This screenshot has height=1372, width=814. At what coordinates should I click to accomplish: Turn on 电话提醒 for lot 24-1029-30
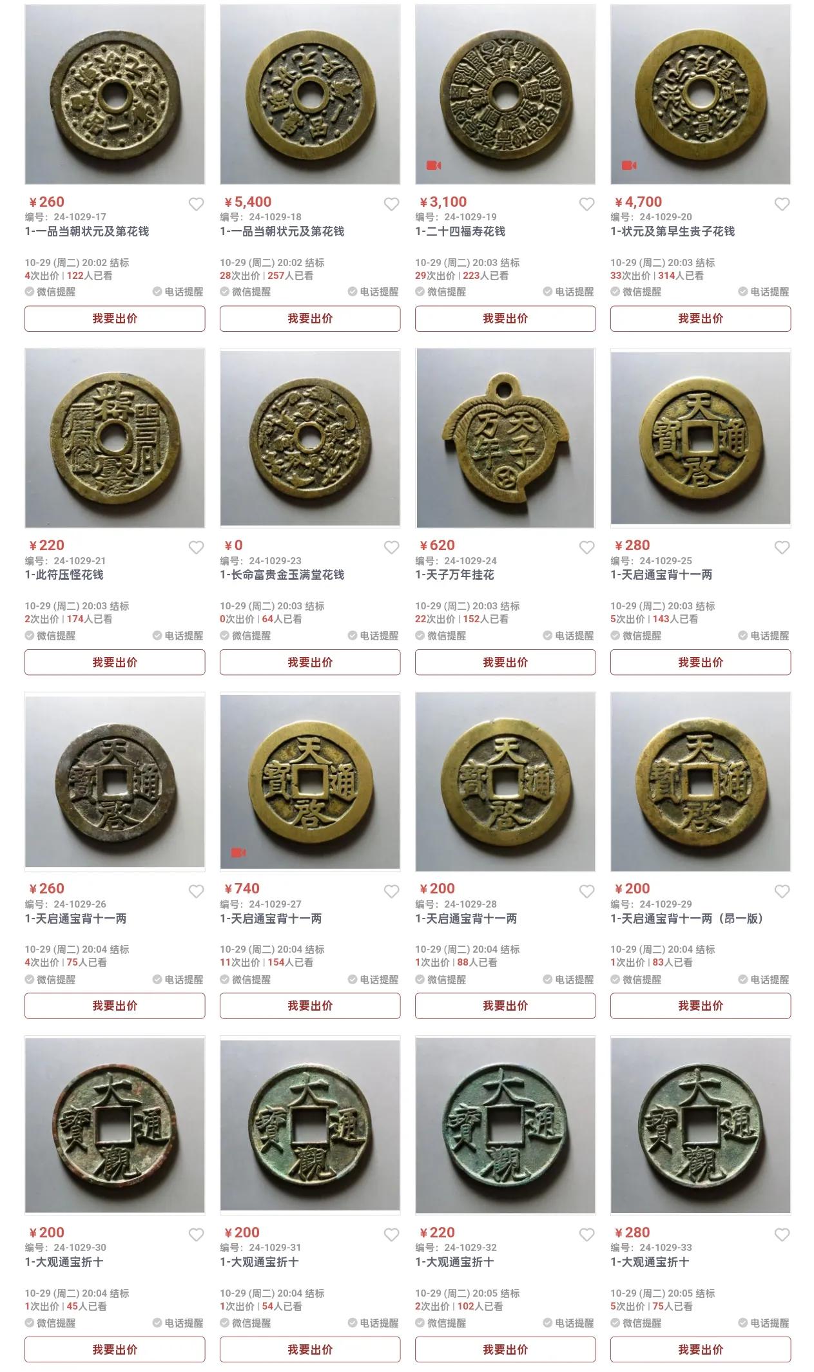(x=179, y=1323)
